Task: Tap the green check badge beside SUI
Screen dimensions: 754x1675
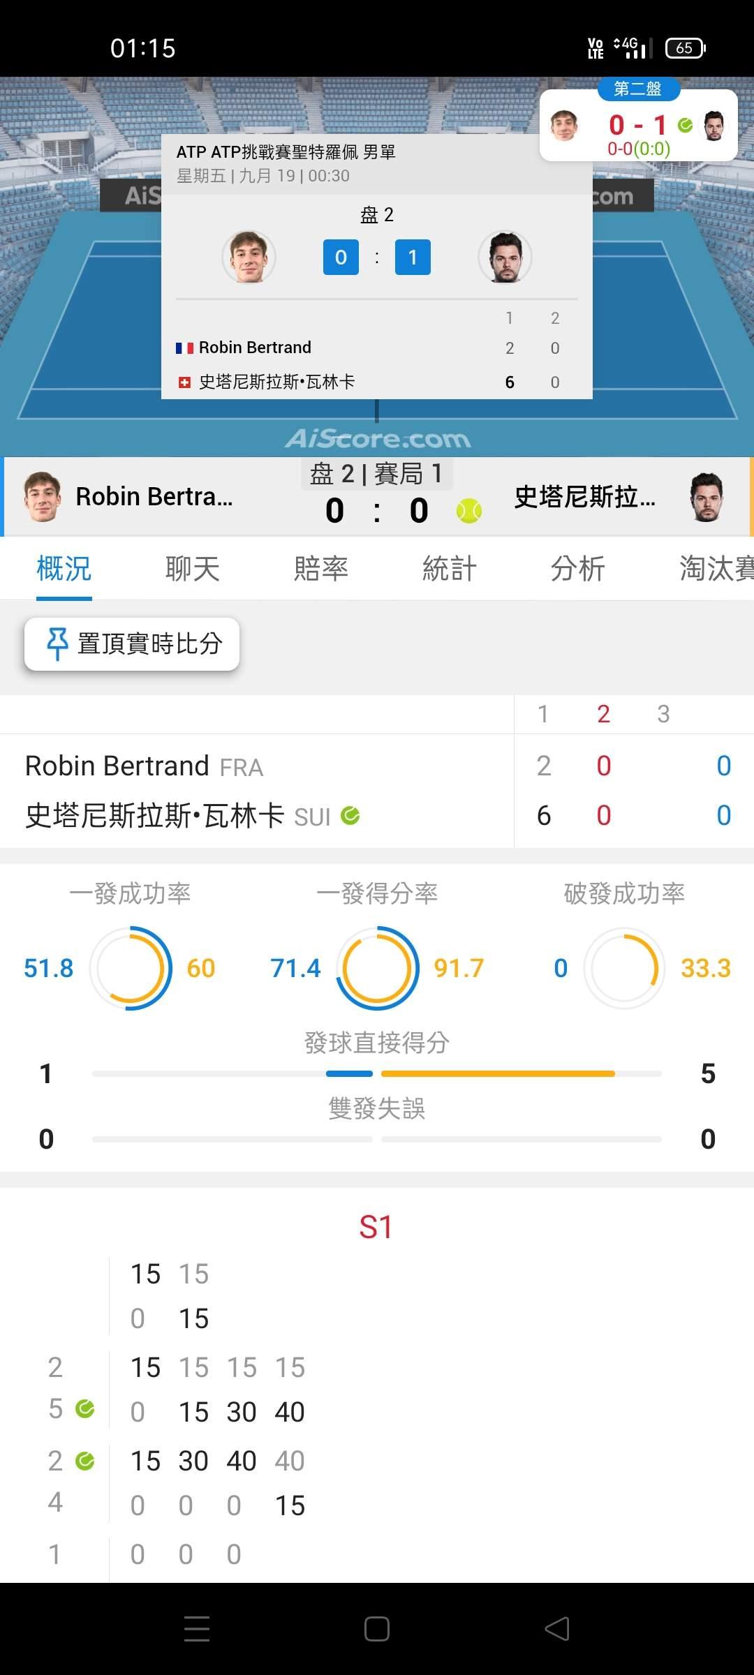Action: click(x=350, y=815)
